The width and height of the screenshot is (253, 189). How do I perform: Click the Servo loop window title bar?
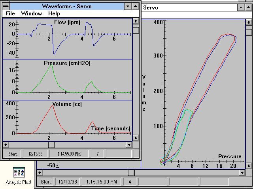tap(190, 7)
